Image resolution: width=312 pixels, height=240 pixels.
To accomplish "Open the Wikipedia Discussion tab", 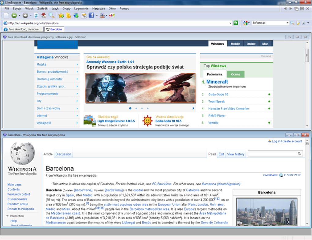I will coord(63,154).
